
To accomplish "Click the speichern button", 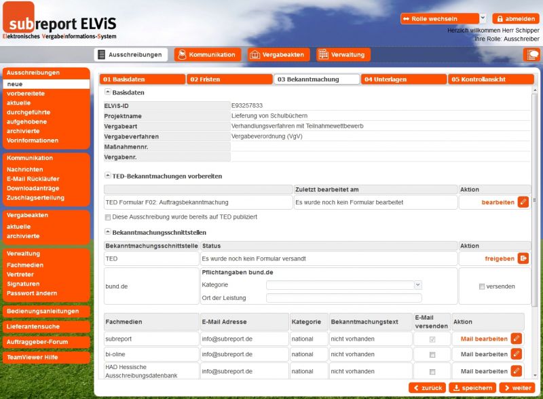I will pyautogui.click(x=472, y=387).
